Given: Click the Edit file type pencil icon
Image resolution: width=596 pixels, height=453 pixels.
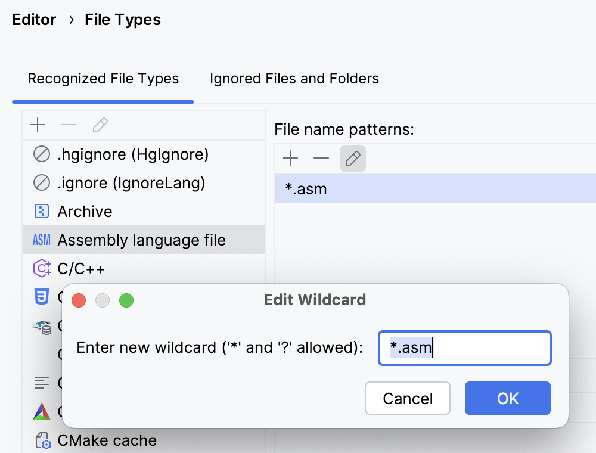Looking at the screenshot, I should (x=100, y=125).
